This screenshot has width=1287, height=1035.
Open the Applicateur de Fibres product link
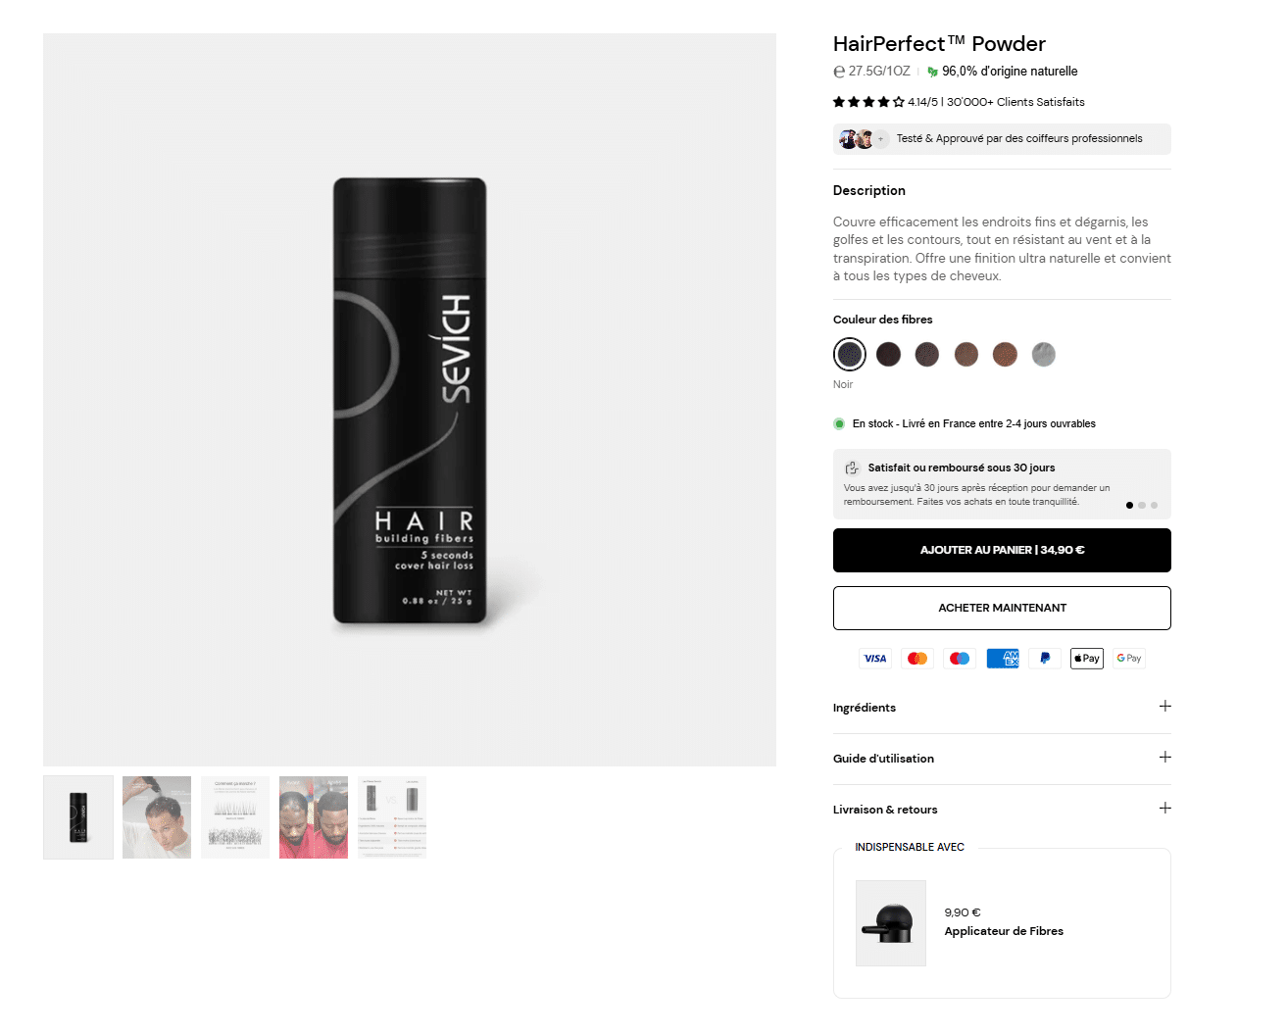1004,931
